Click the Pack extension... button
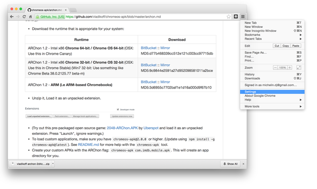 pos(62,117)
